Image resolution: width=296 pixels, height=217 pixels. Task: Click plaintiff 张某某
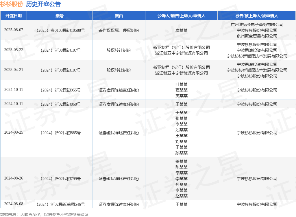(x=182, y=118)
